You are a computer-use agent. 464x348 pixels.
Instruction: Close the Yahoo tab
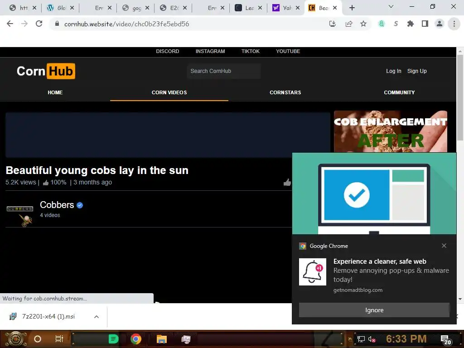(x=298, y=8)
